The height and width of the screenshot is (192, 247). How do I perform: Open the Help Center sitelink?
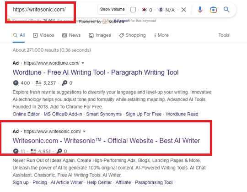click(x=99, y=182)
